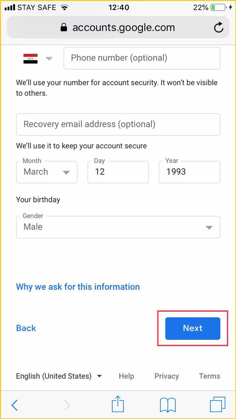The height and width of the screenshot is (419, 236).
Task: Open Why we ask for this information
Action: click(78, 287)
